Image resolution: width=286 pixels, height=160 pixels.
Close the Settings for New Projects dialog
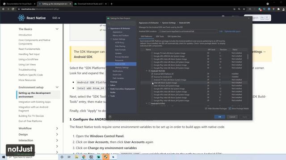click(x=249, y=18)
